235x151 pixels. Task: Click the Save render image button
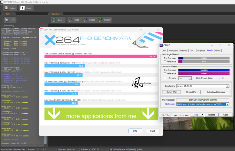pyautogui.click(x=58, y=20)
